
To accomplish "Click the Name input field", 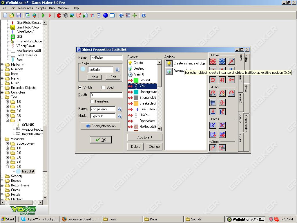I will pos(106,58).
